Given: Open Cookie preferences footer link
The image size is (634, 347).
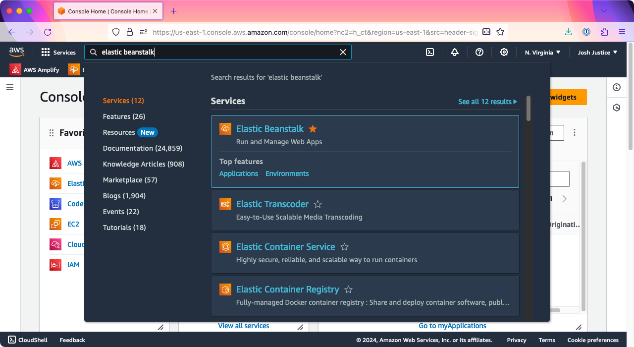Looking at the screenshot, I should tap(593, 340).
